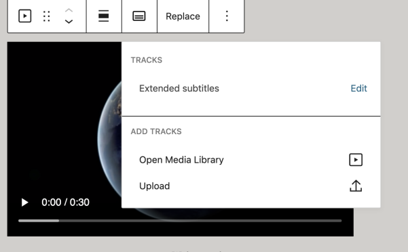Click the media library icon beside Open Media Library

[x=356, y=160]
